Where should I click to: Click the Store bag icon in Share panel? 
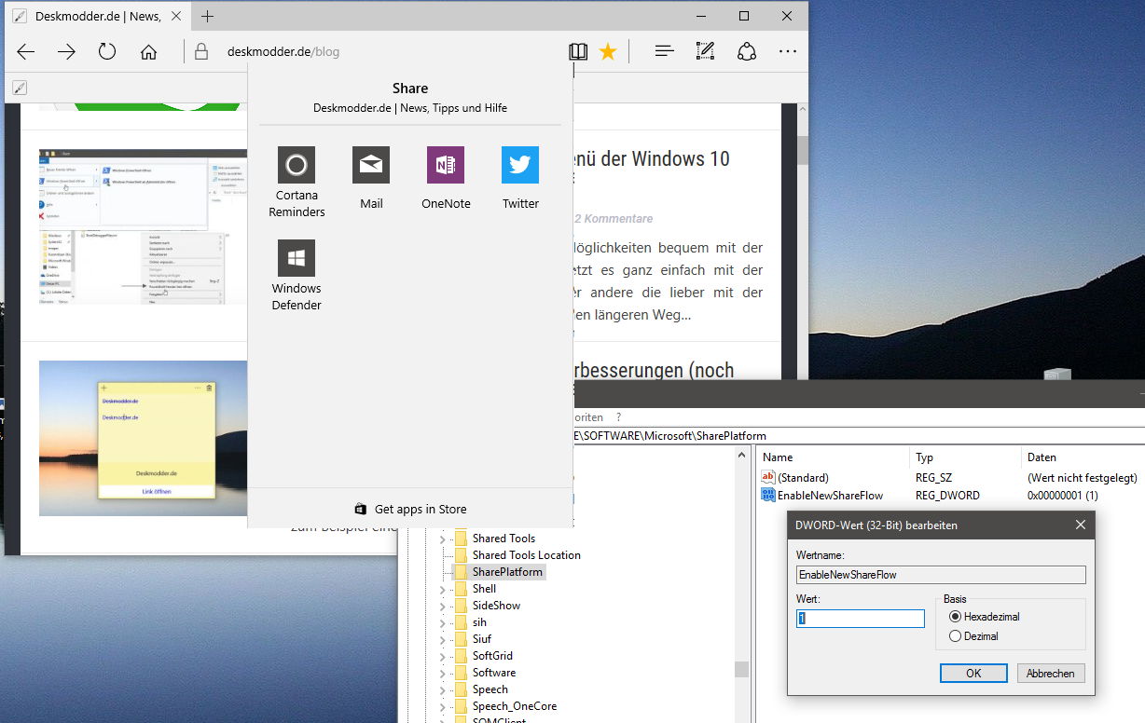pos(360,510)
